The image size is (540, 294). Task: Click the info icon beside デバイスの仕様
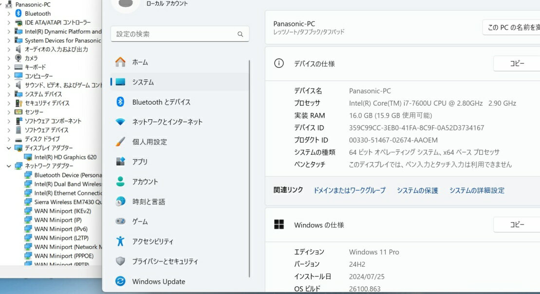279,64
